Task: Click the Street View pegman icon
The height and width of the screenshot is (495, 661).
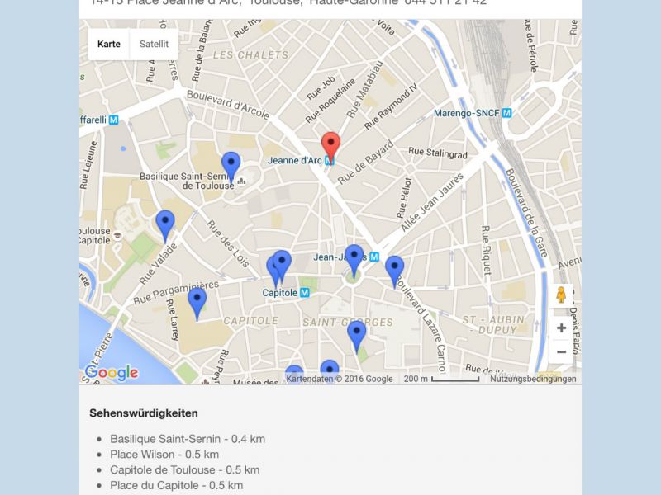Action: click(561, 295)
